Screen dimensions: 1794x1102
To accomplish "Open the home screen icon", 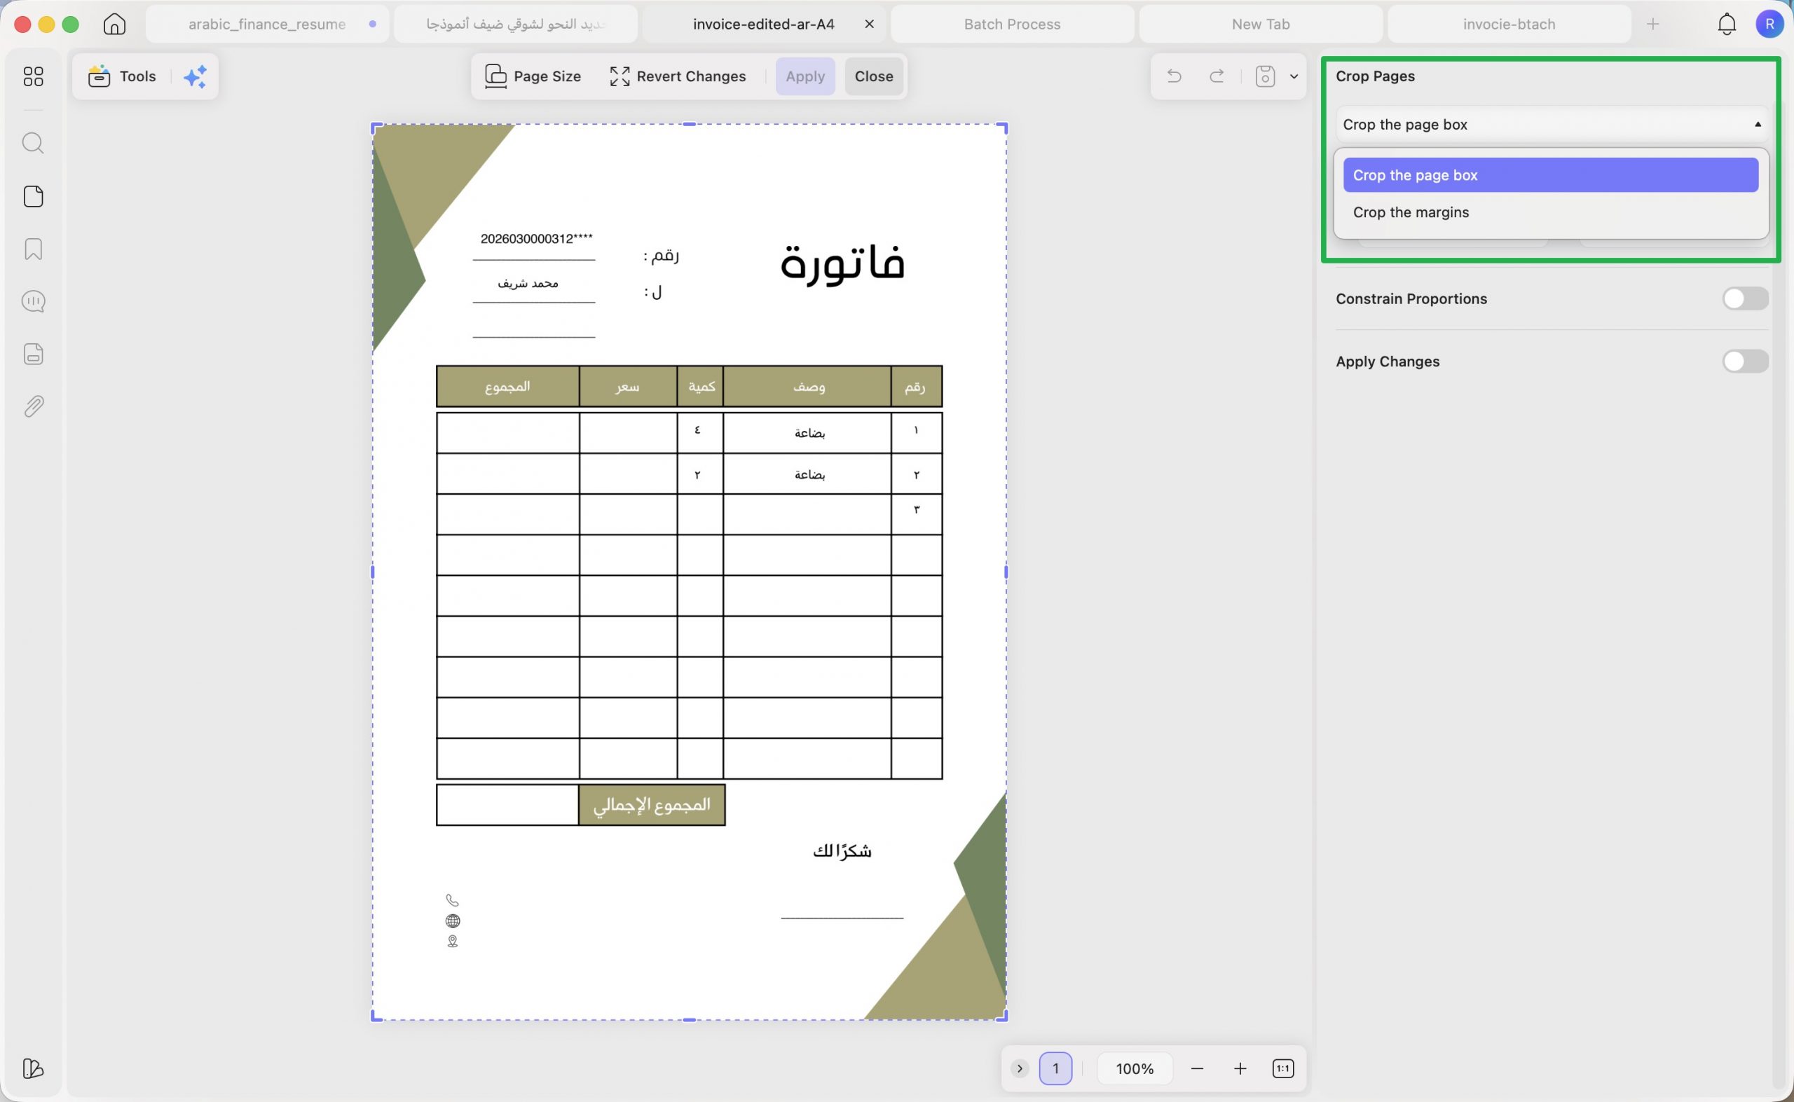I will (114, 24).
